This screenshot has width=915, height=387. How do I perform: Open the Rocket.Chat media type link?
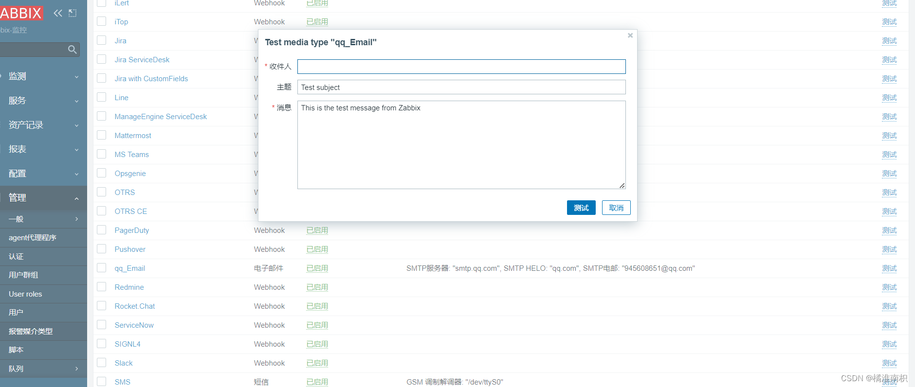click(x=135, y=306)
